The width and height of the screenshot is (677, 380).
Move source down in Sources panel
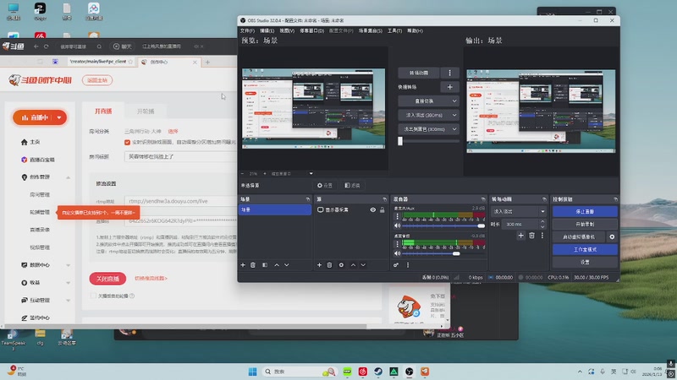(x=363, y=265)
